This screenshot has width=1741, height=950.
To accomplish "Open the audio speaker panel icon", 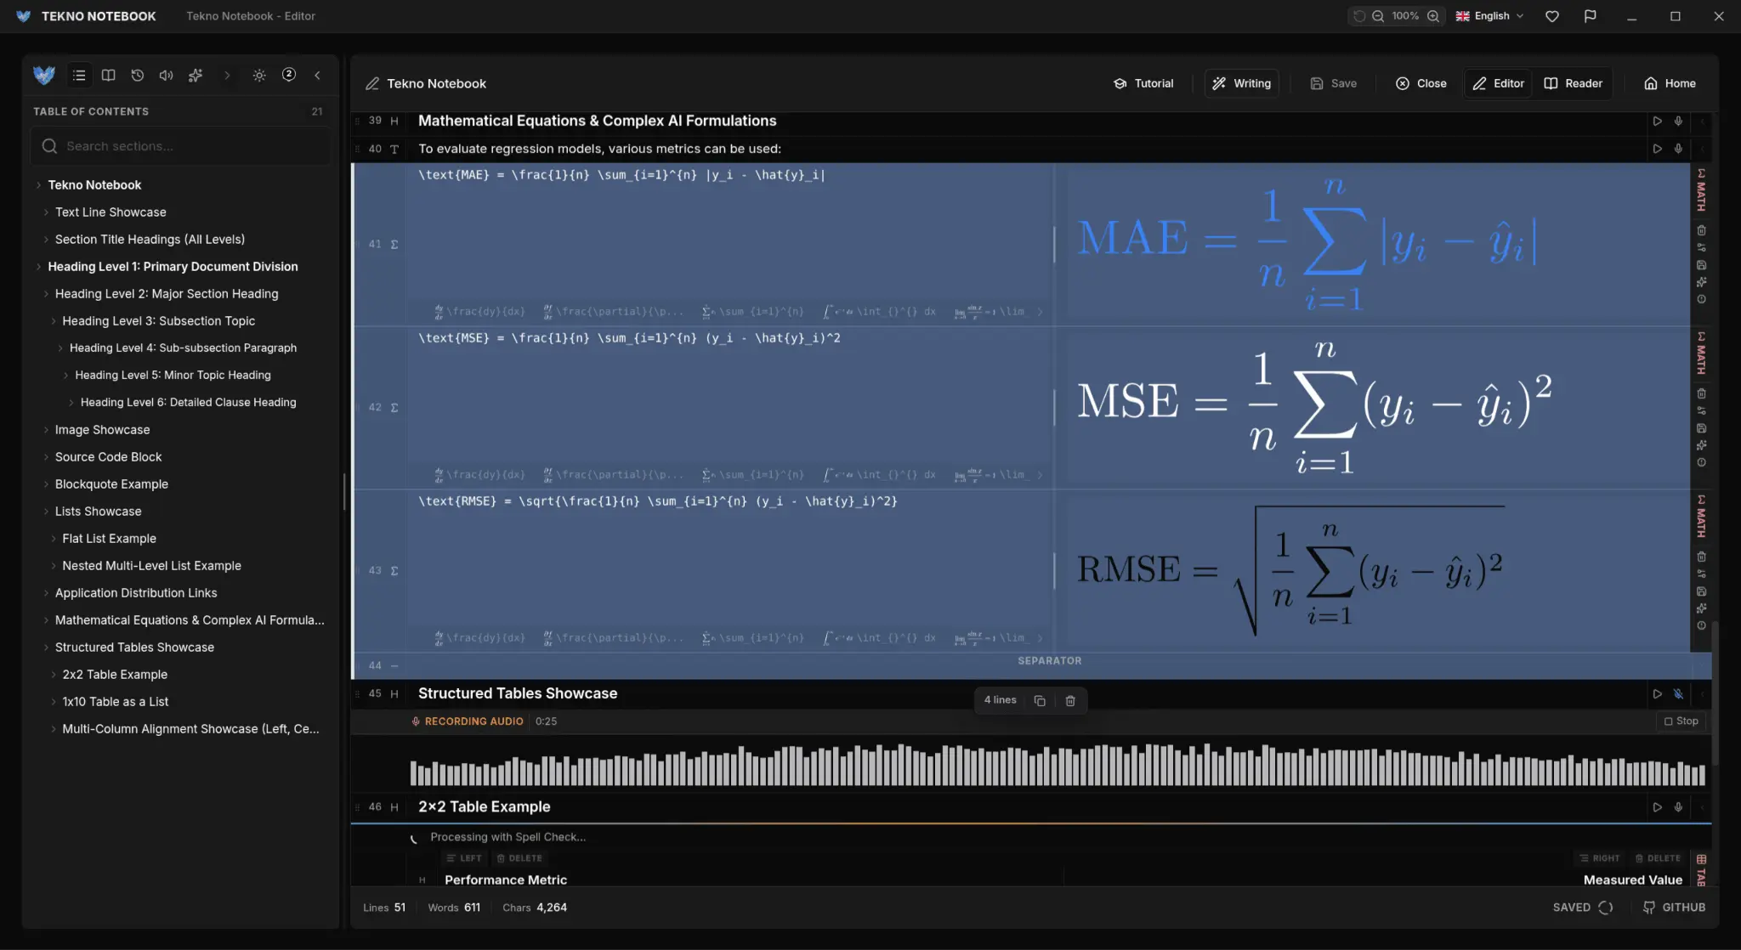I will 166,76.
